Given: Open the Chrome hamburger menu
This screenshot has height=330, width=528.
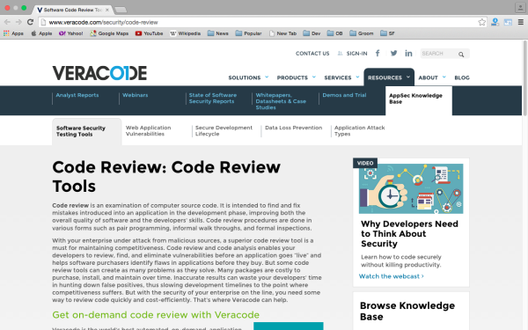Looking at the screenshot, I should coord(521,22).
